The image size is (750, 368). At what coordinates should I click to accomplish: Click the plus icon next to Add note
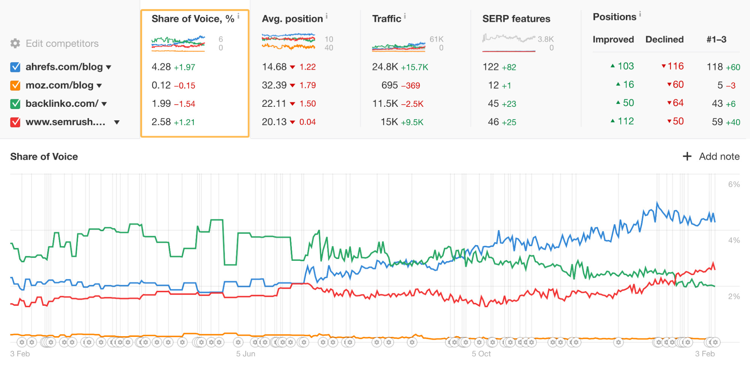pos(687,156)
